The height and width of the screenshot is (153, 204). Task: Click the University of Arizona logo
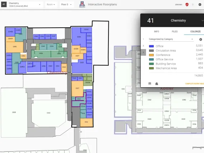pos(82,4)
